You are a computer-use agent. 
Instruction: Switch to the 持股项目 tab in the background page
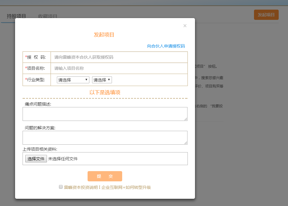(16, 16)
